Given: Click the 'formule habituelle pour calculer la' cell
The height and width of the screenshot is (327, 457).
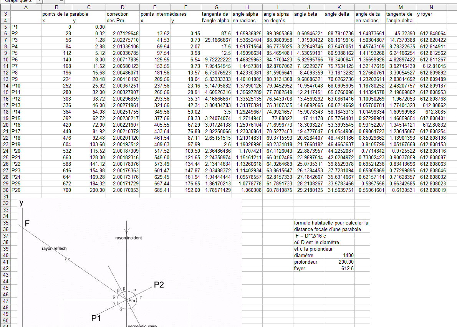Looking at the screenshot, I should pyautogui.click(x=331, y=223).
